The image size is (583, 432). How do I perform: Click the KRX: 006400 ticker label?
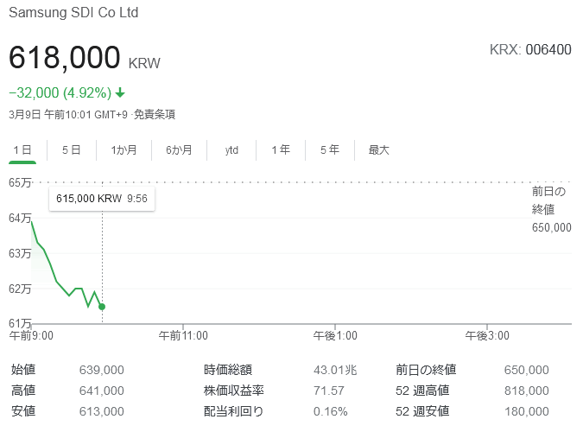click(529, 49)
